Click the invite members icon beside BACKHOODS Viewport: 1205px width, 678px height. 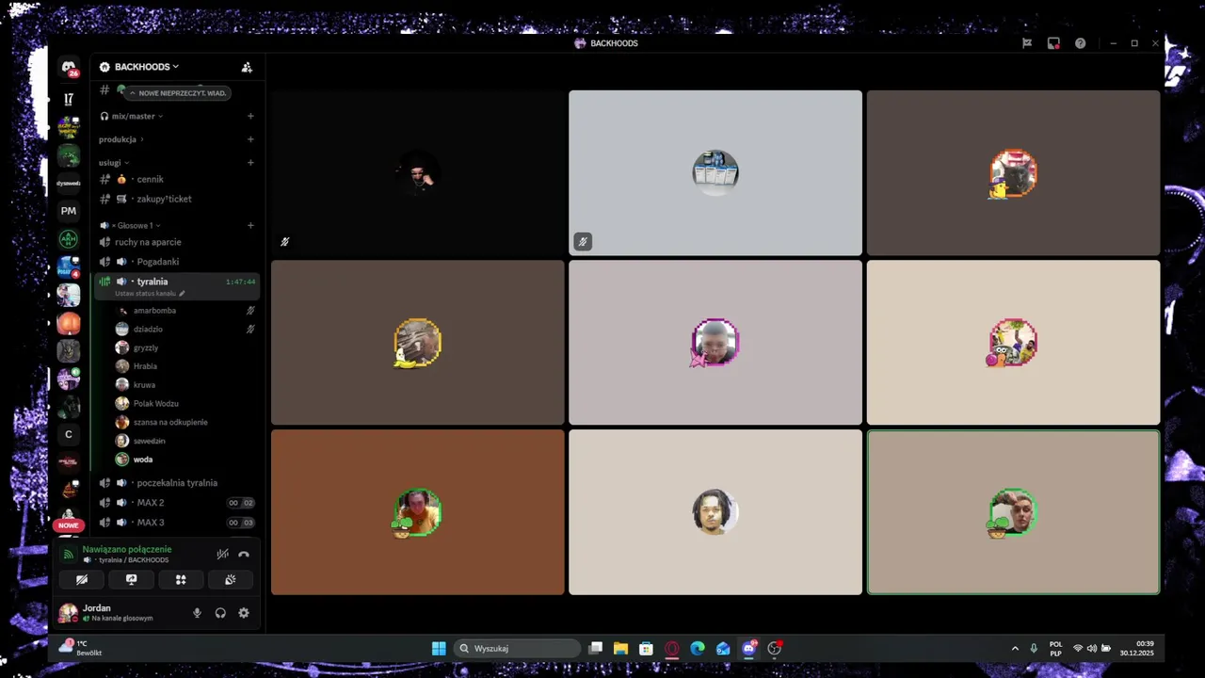coord(247,67)
